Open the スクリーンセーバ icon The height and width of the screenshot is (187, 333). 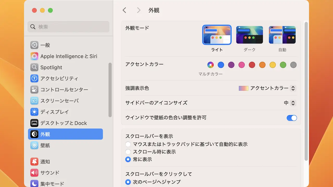click(x=34, y=101)
